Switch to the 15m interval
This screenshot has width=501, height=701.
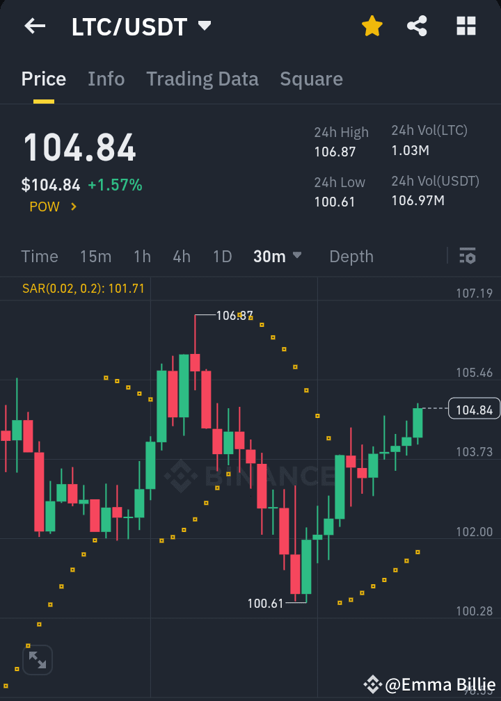pos(95,256)
